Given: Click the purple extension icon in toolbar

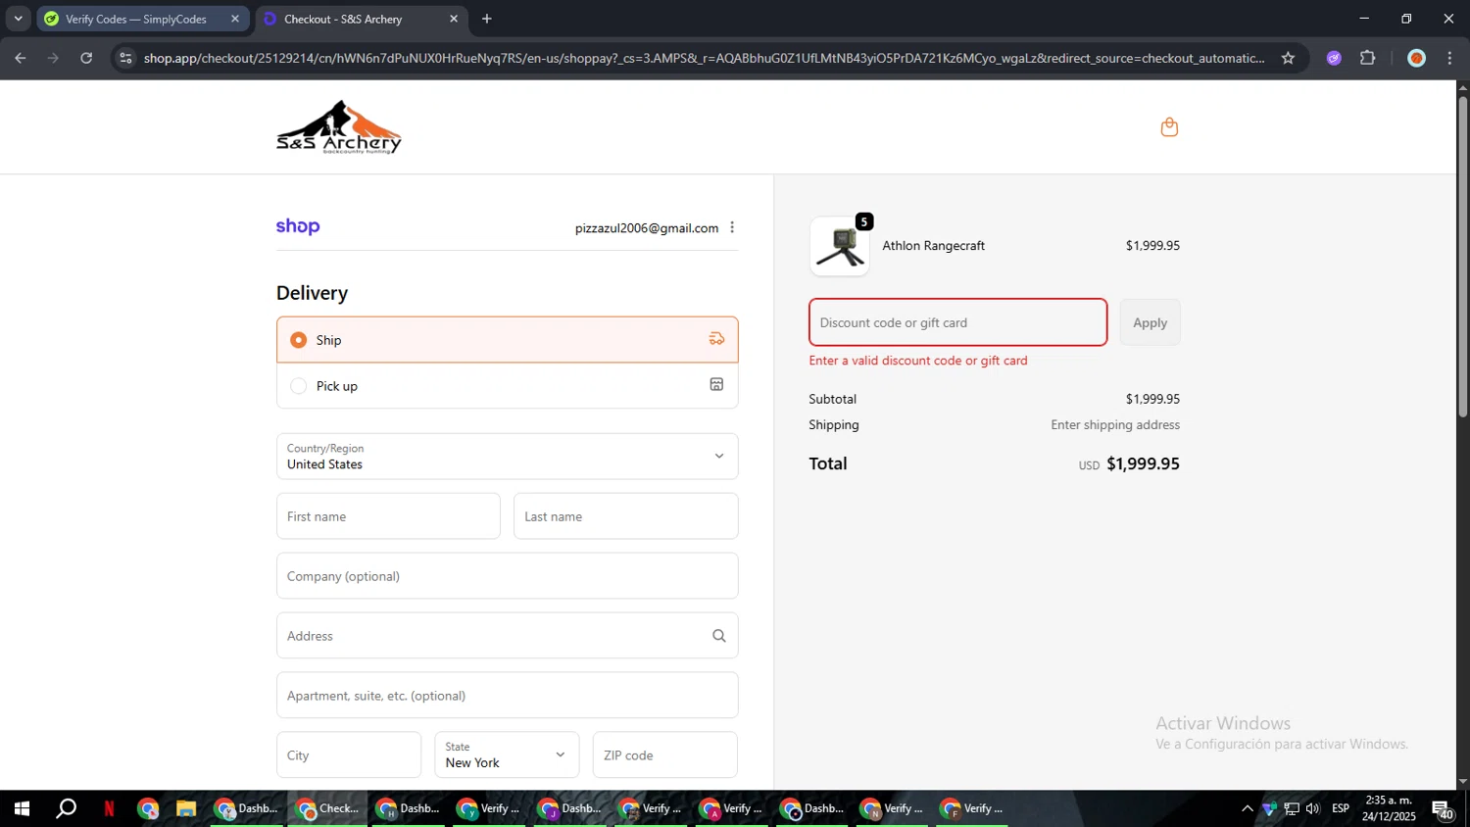Looking at the screenshot, I should [x=1334, y=58].
